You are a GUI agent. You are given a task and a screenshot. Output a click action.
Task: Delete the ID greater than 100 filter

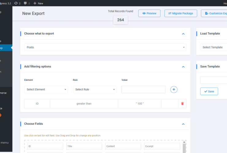[182, 104]
